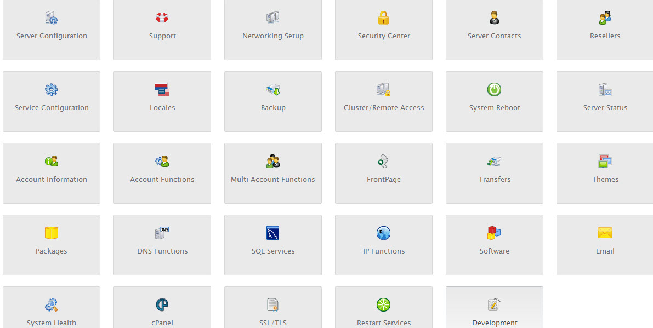653x328 pixels.
Task: Open Multi Account Functions
Action: (273, 173)
